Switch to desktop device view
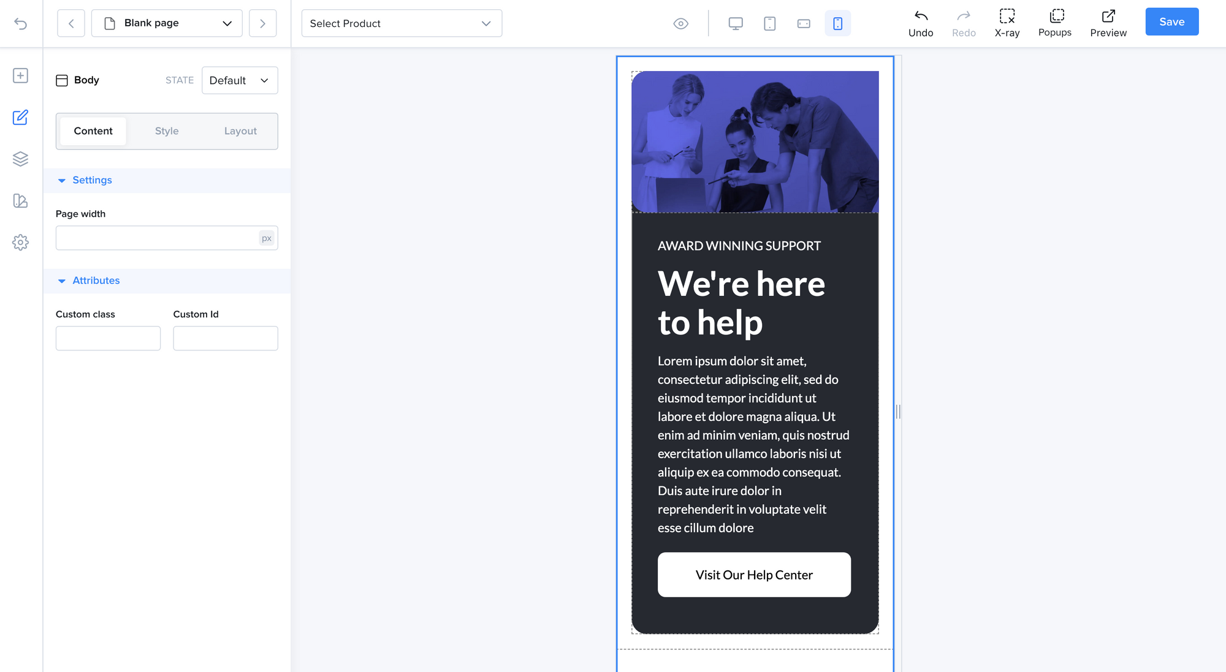The width and height of the screenshot is (1226, 672). (736, 23)
